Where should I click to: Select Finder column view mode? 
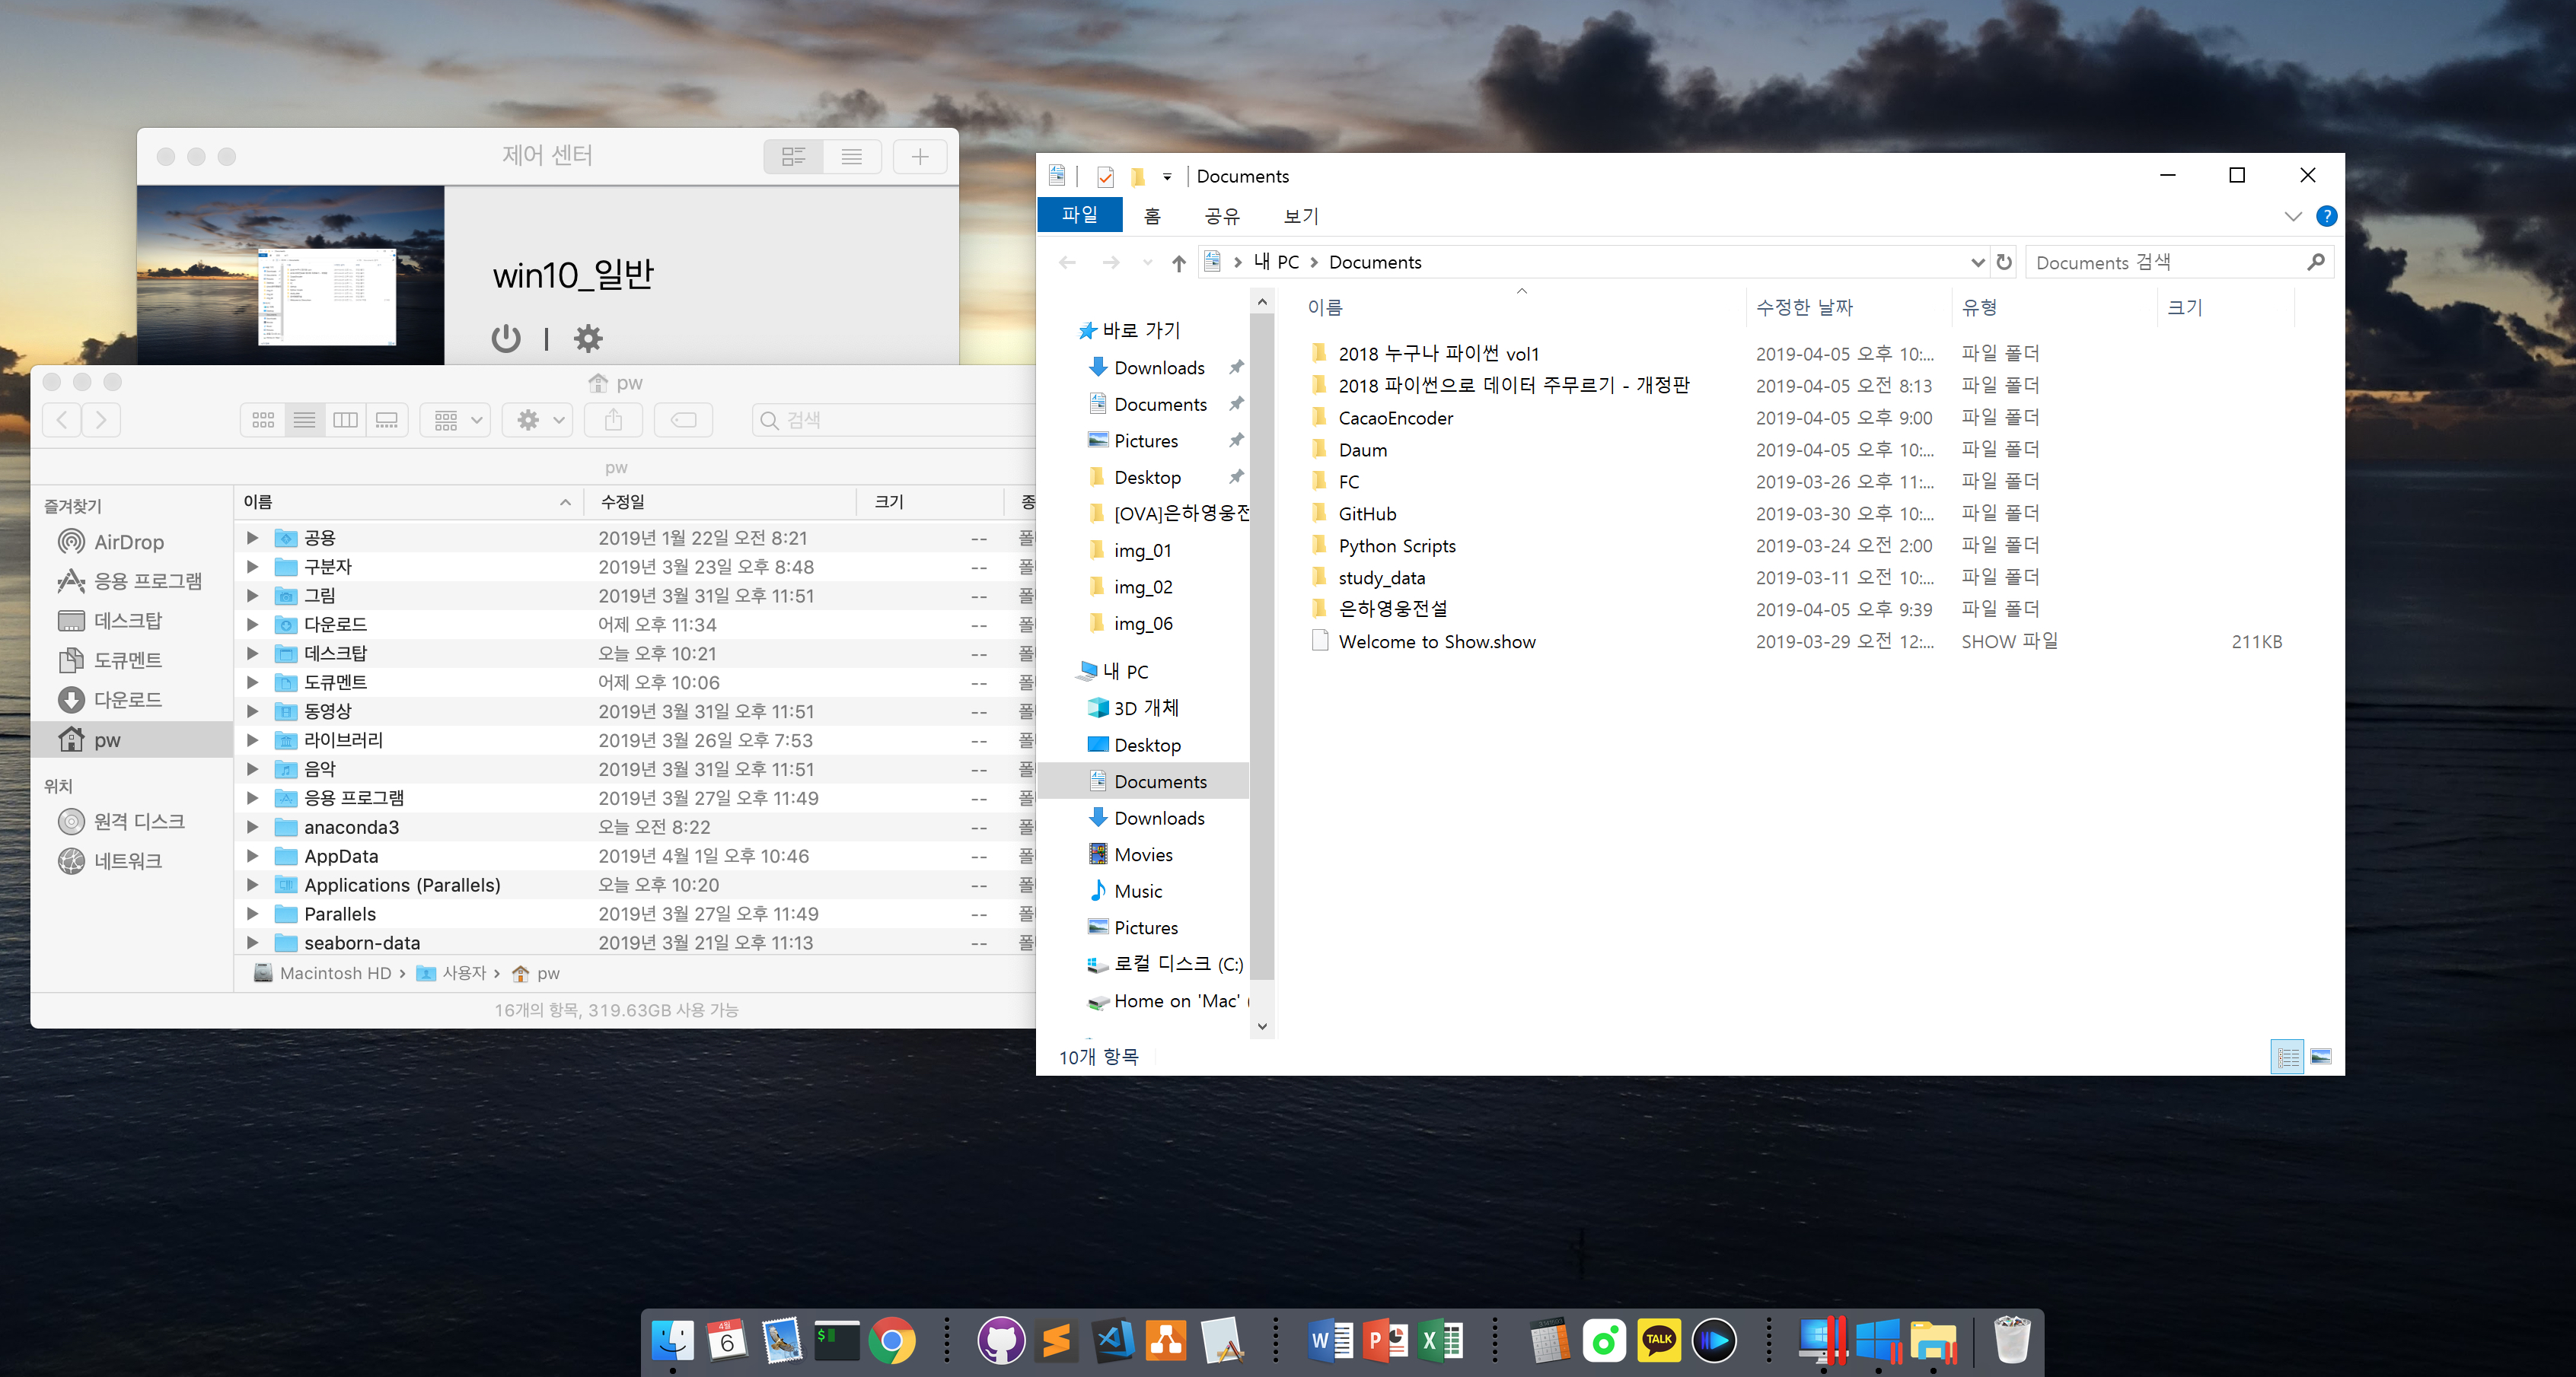click(x=345, y=420)
